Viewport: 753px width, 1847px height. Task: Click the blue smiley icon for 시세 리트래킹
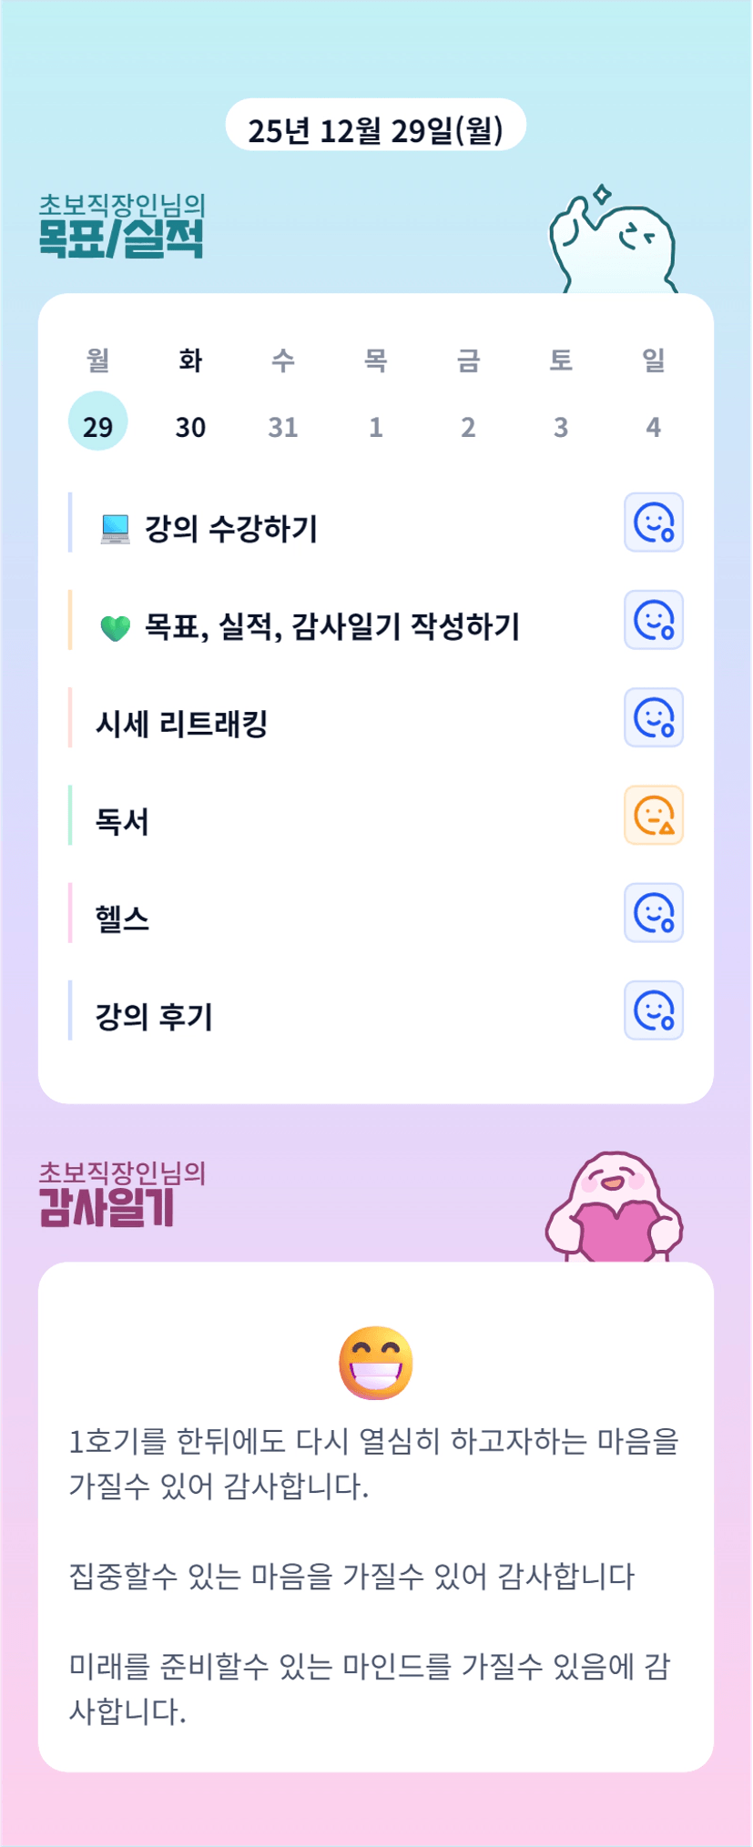coord(654,717)
